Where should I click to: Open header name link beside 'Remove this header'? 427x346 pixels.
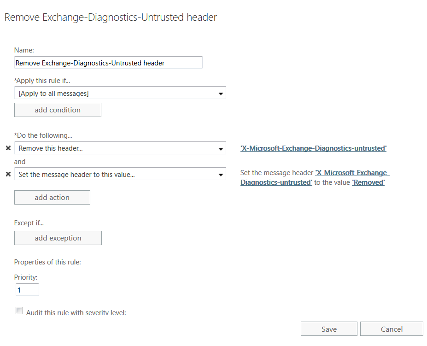click(313, 148)
